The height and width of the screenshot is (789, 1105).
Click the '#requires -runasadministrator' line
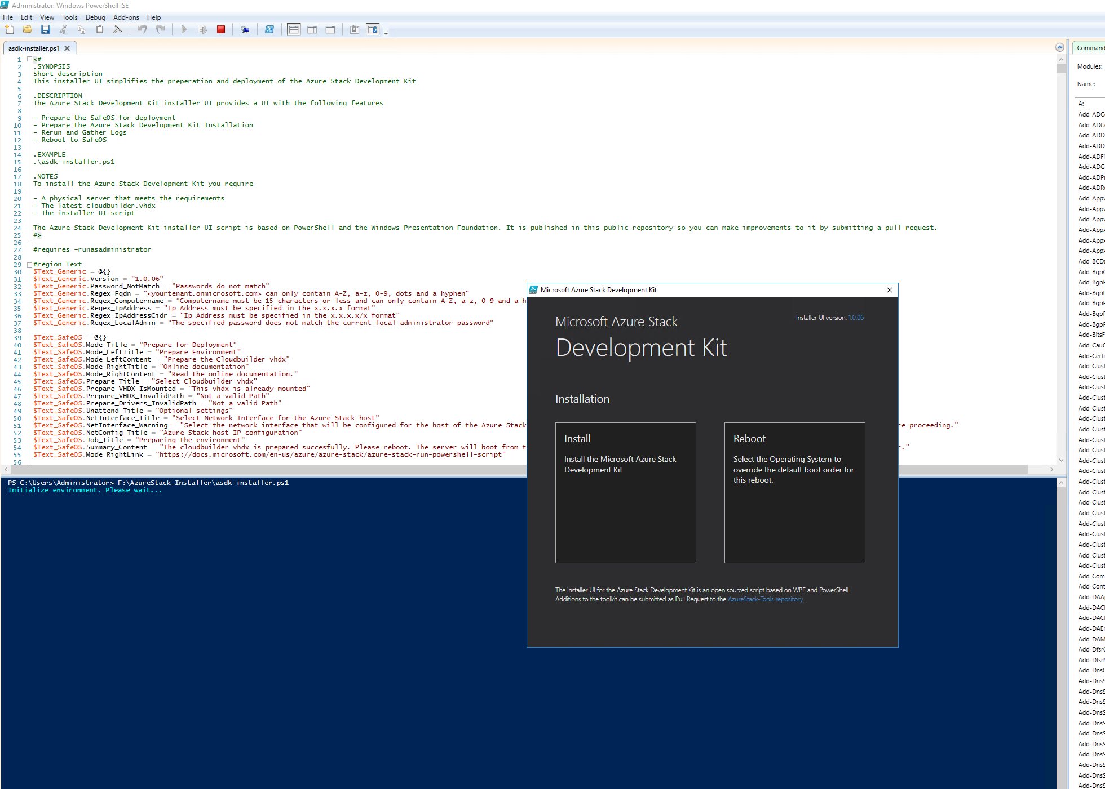coord(92,249)
